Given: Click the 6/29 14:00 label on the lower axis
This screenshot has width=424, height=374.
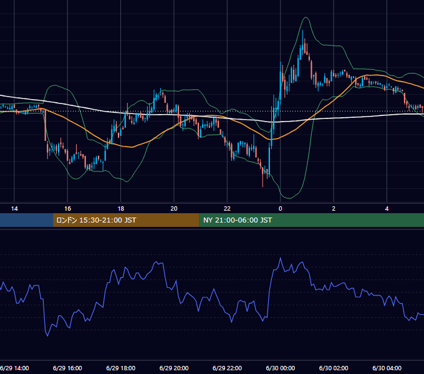Looking at the screenshot, I should click(x=14, y=368).
